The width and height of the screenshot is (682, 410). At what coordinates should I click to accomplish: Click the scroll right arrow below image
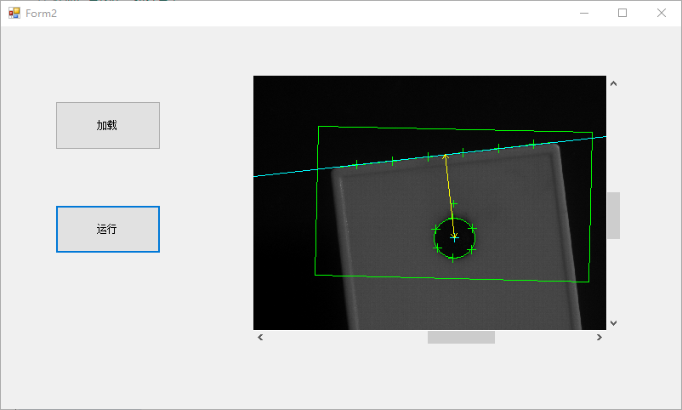click(600, 338)
